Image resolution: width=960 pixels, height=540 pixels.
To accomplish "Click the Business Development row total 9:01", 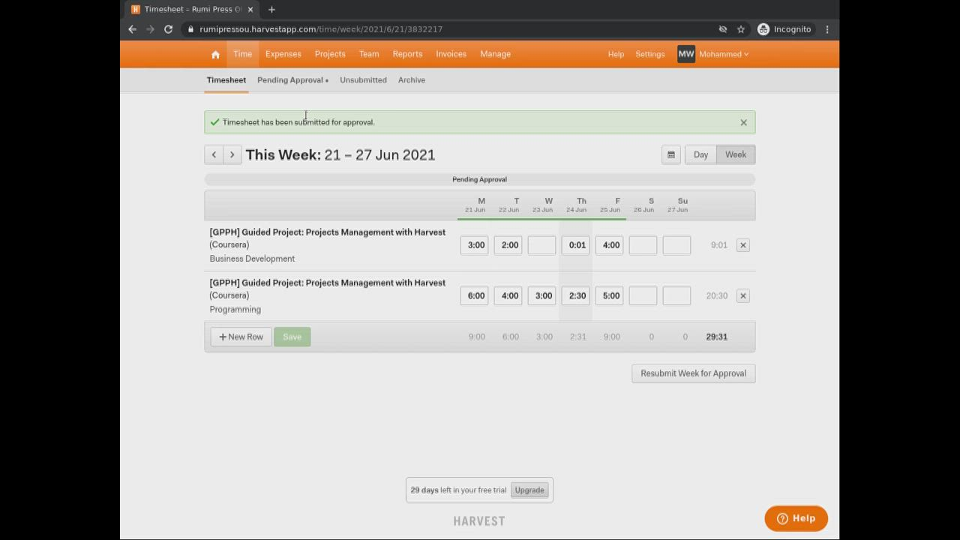I will 718,245.
